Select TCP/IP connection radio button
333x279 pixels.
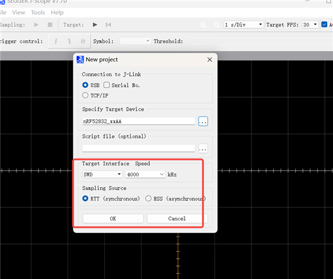85,95
